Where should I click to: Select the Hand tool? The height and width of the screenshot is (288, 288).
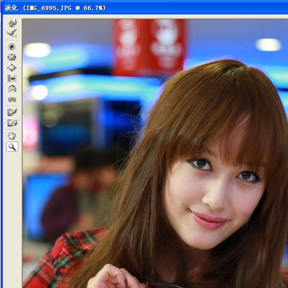(x=12, y=136)
